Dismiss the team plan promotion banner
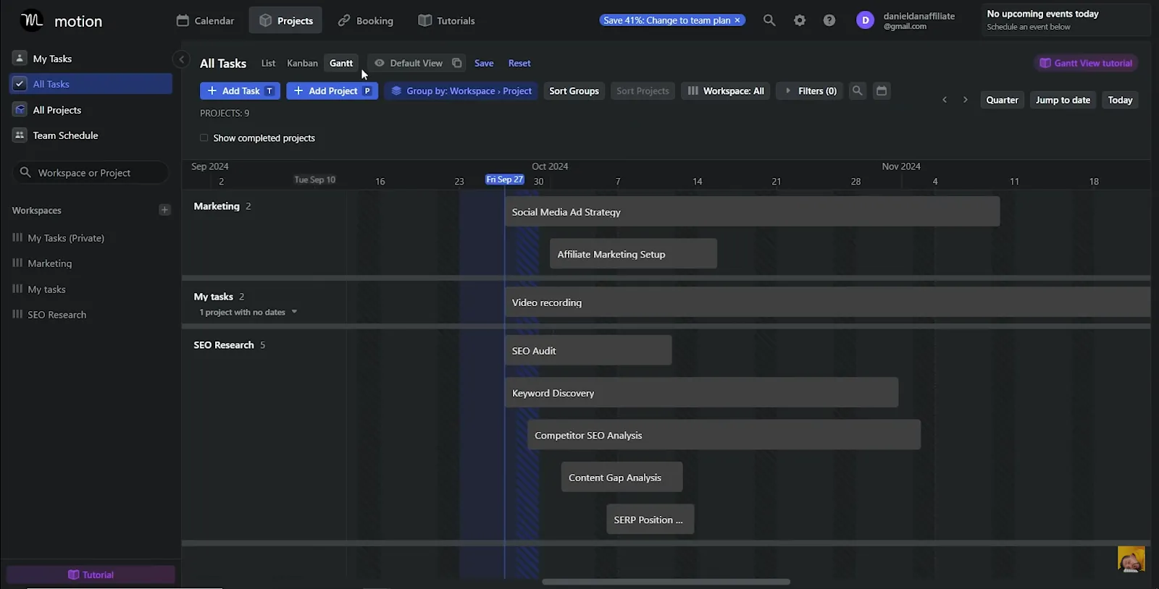 click(737, 20)
